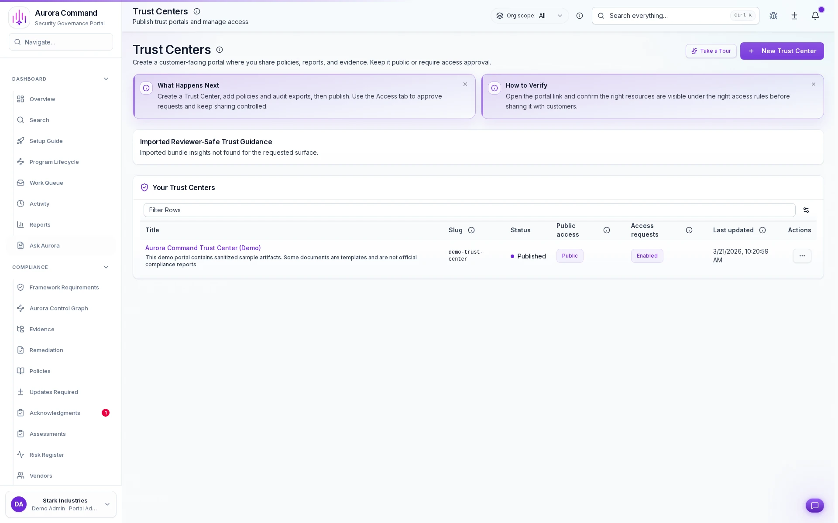Image resolution: width=838 pixels, height=523 pixels.
Task: Open the Reports section
Action: click(40, 224)
